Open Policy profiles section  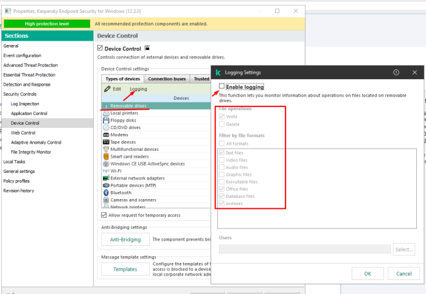16,181
